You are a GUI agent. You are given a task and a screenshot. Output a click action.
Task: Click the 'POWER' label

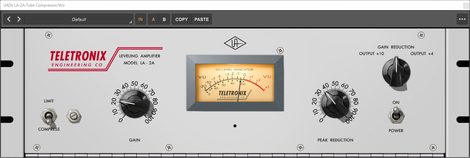(x=396, y=131)
